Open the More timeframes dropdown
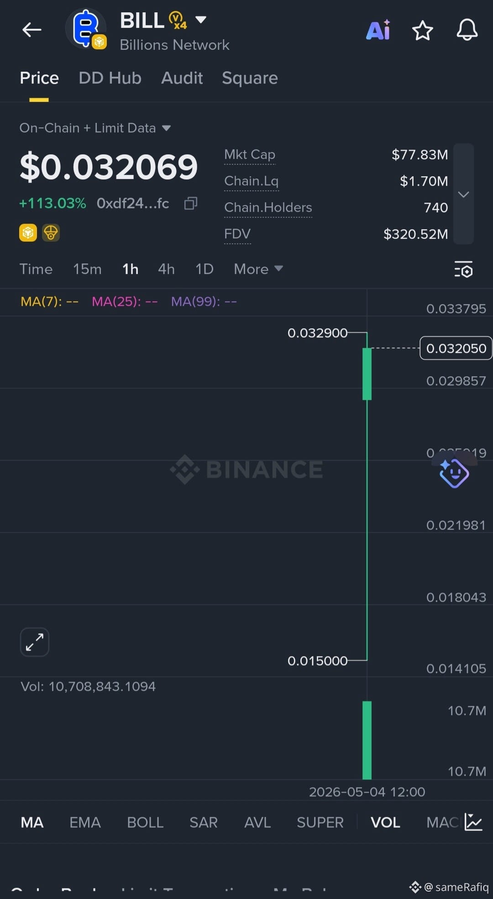 258,269
